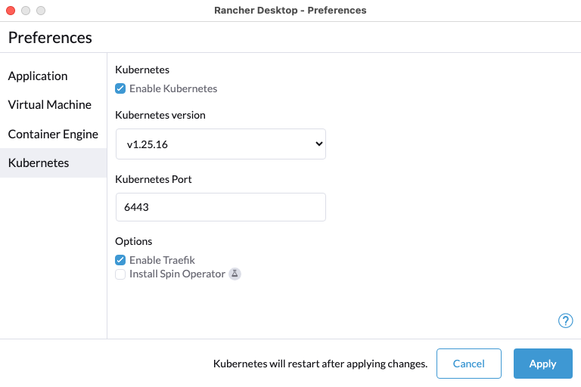Expand the Kubernetes version v1.25.16 dropdown
581x387 pixels.
(x=220, y=144)
